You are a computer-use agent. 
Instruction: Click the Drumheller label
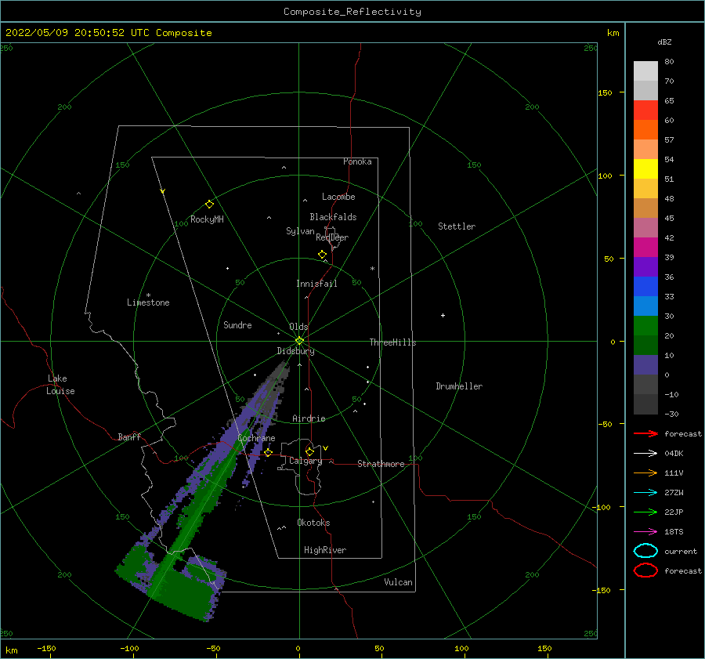459,386
